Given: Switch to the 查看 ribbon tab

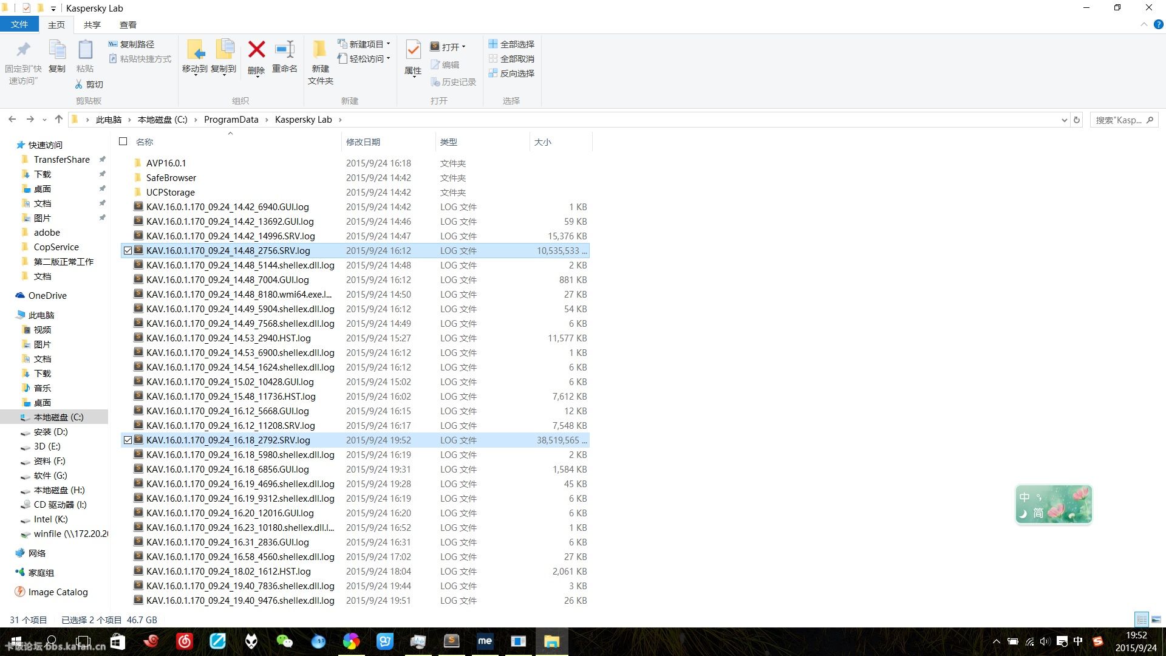Looking at the screenshot, I should [x=128, y=25].
